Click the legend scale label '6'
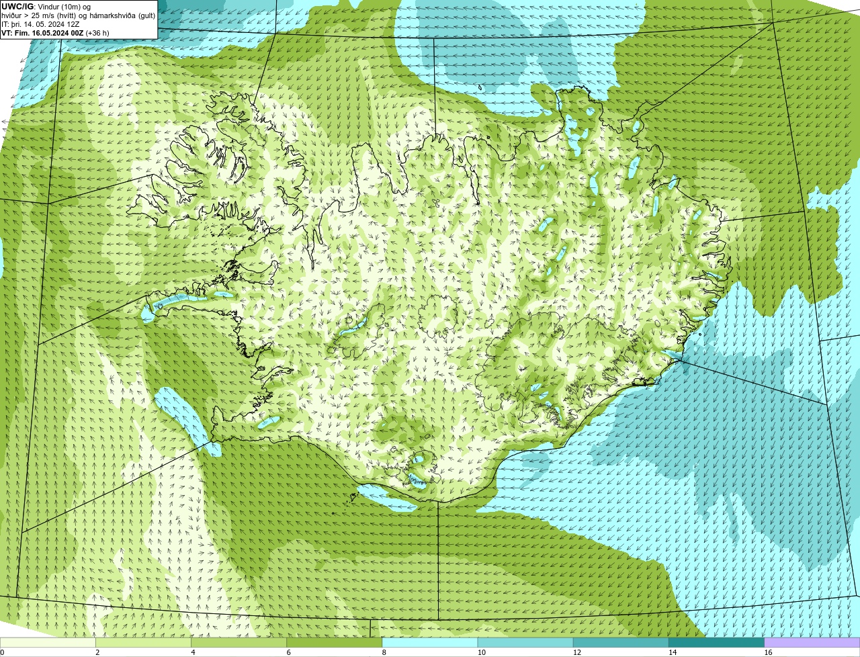The height and width of the screenshot is (657, 860). 288,652
